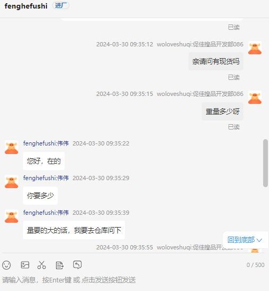Click sender name fenghefushi:伟伟 at 09:35:22
This screenshot has height=291, width=269.
[46, 143]
